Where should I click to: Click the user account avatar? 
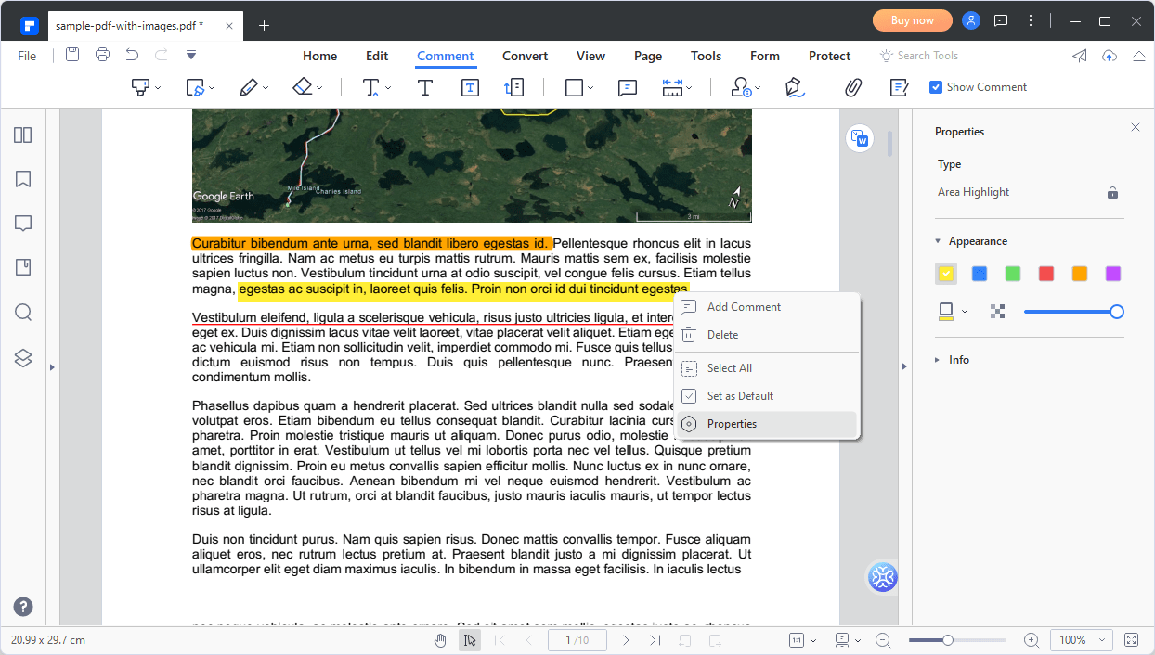coord(971,20)
